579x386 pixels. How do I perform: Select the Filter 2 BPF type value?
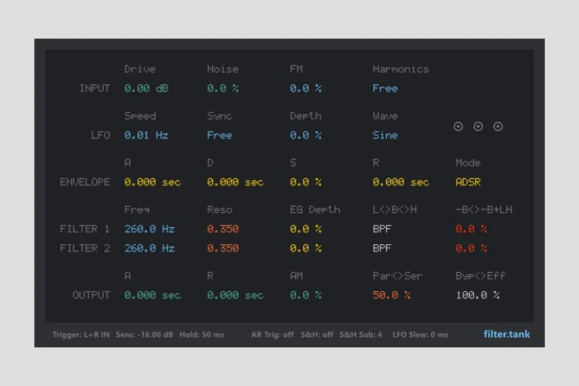pyautogui.click(x=382, y=248)
